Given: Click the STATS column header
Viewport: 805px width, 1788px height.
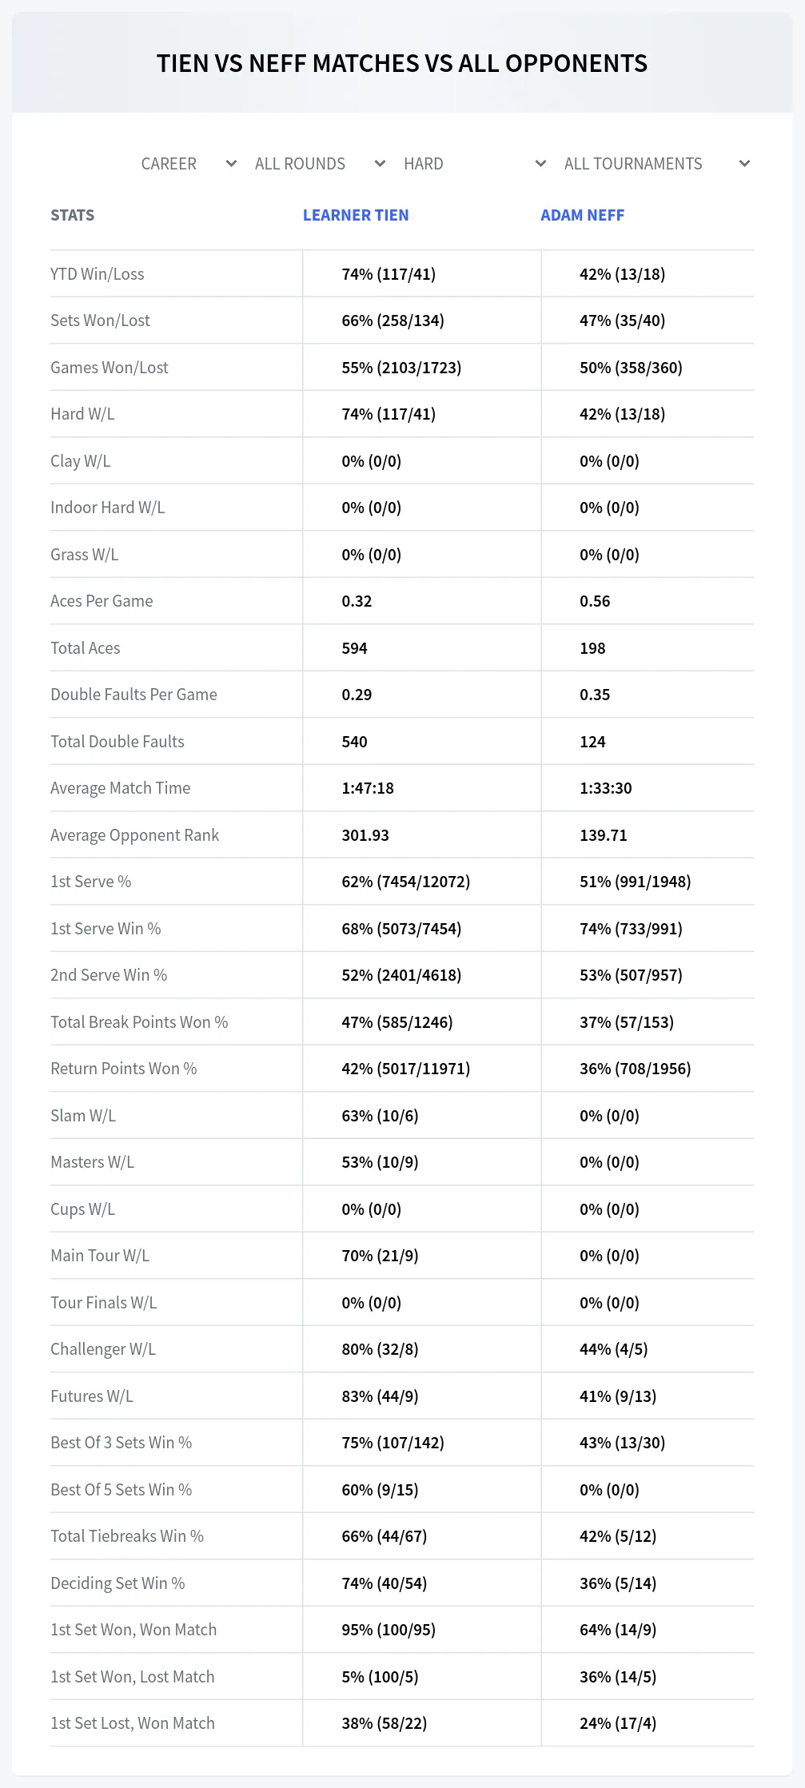Looking at the screenshot, I should (72, 215).
